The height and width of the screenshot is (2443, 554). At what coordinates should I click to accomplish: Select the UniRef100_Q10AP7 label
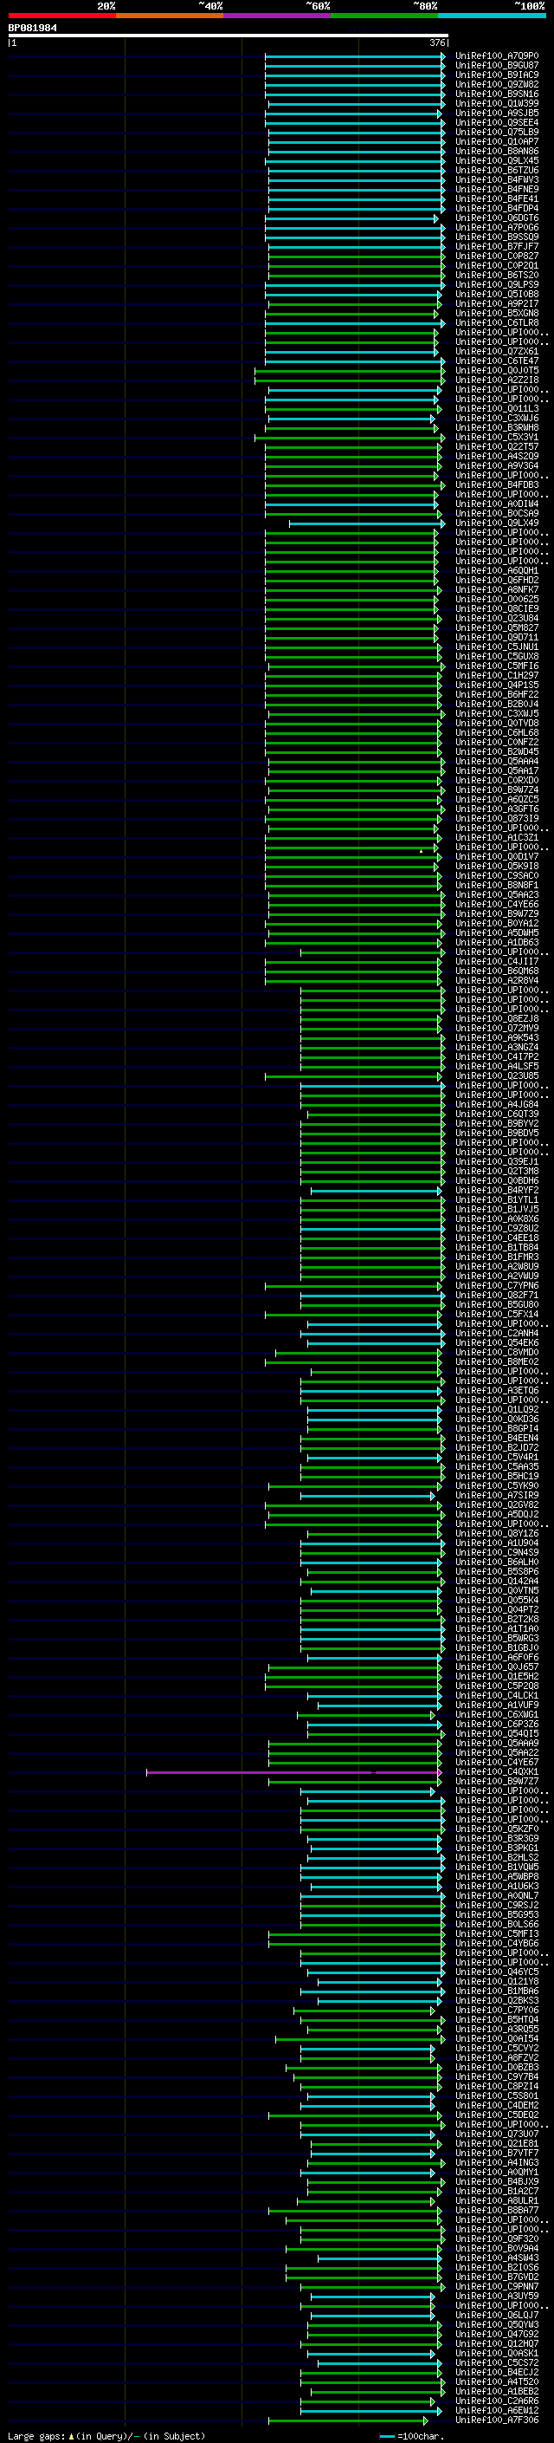pos(496,141)
